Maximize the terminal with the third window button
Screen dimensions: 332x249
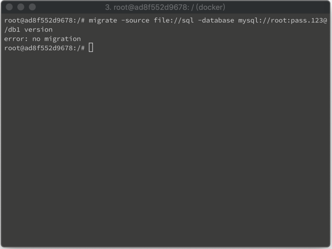pyautogui.click(x=32, y=7)
